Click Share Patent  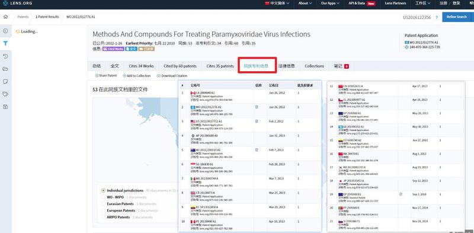pos(106,76)
